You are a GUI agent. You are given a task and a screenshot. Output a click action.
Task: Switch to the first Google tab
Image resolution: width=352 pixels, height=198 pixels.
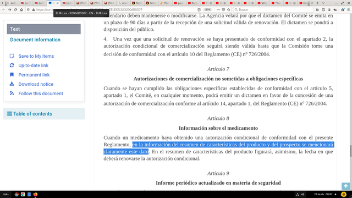[12, 3]
